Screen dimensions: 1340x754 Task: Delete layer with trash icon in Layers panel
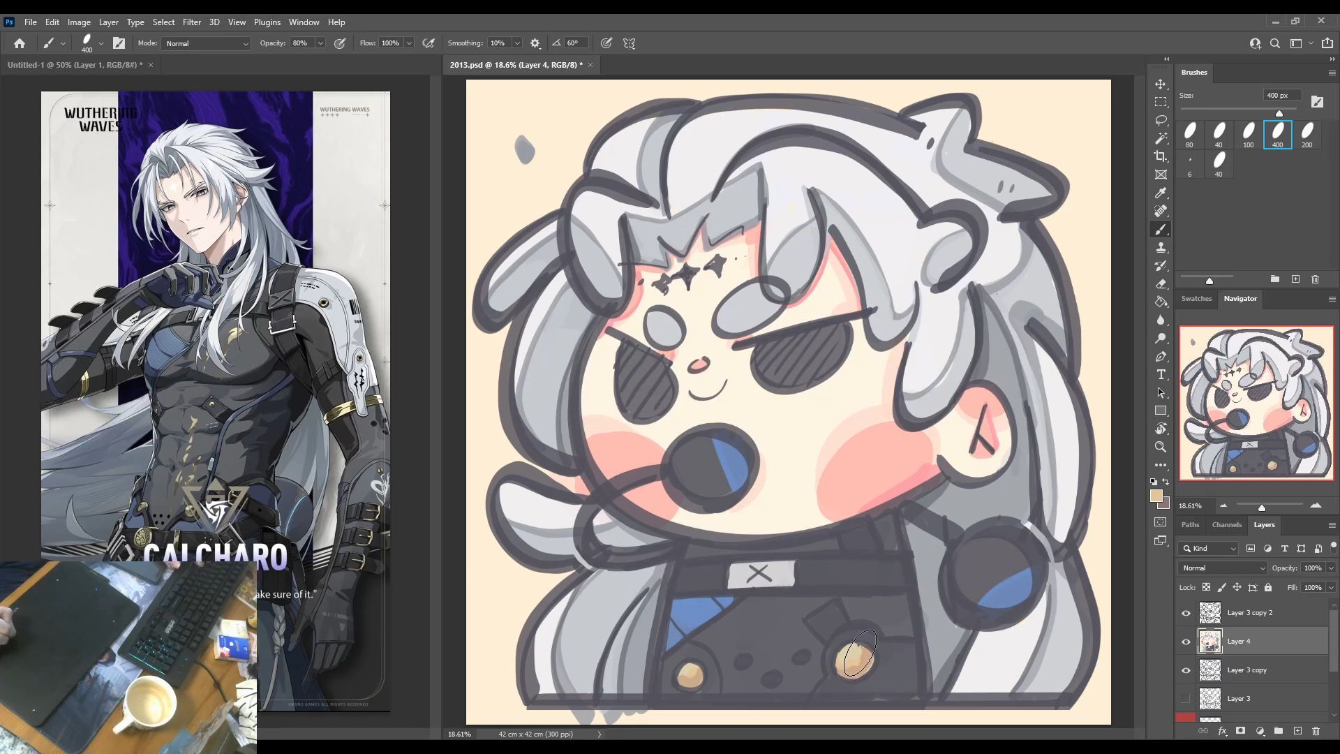pyautogui.click(x=1316, y=731)
